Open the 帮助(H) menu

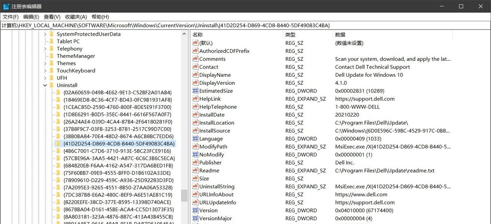click(x=100, y=17)
